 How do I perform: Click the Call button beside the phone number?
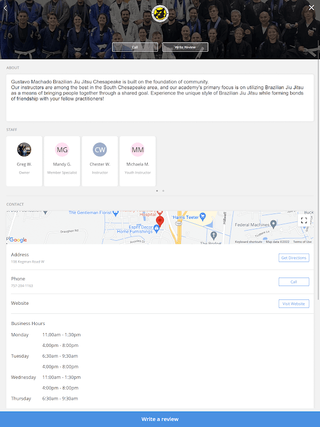click(x=294, y=282)
